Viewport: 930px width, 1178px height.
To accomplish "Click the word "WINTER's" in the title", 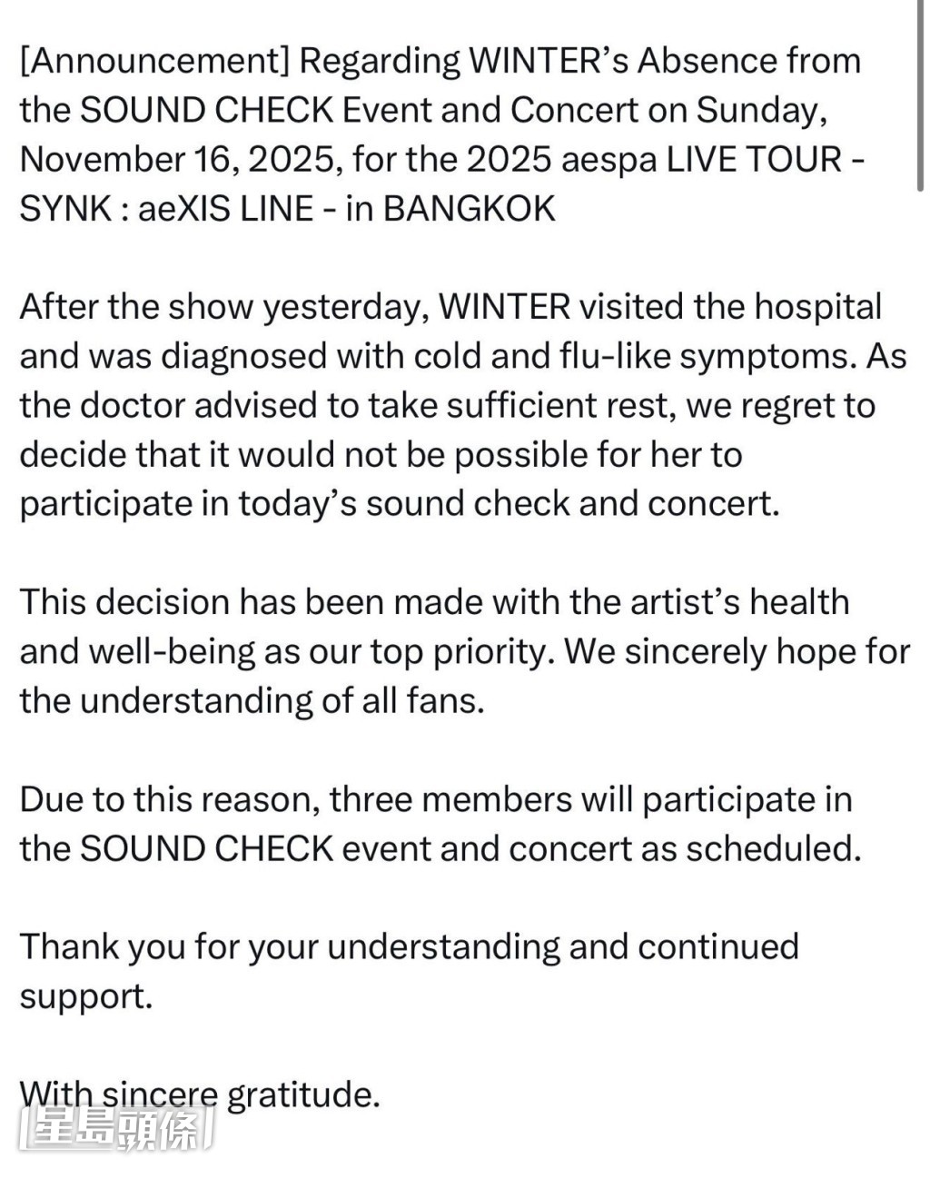I will (x=546, y=61).
